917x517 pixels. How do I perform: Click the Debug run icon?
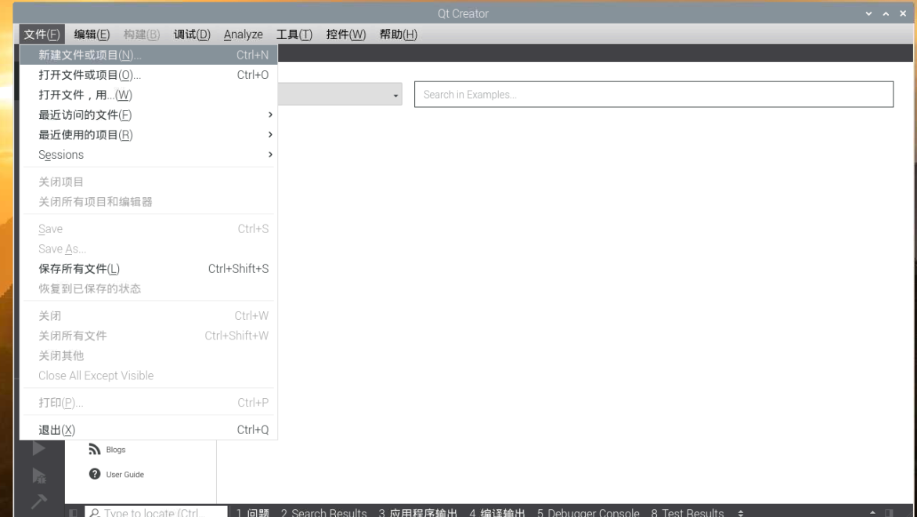[38, 476]
